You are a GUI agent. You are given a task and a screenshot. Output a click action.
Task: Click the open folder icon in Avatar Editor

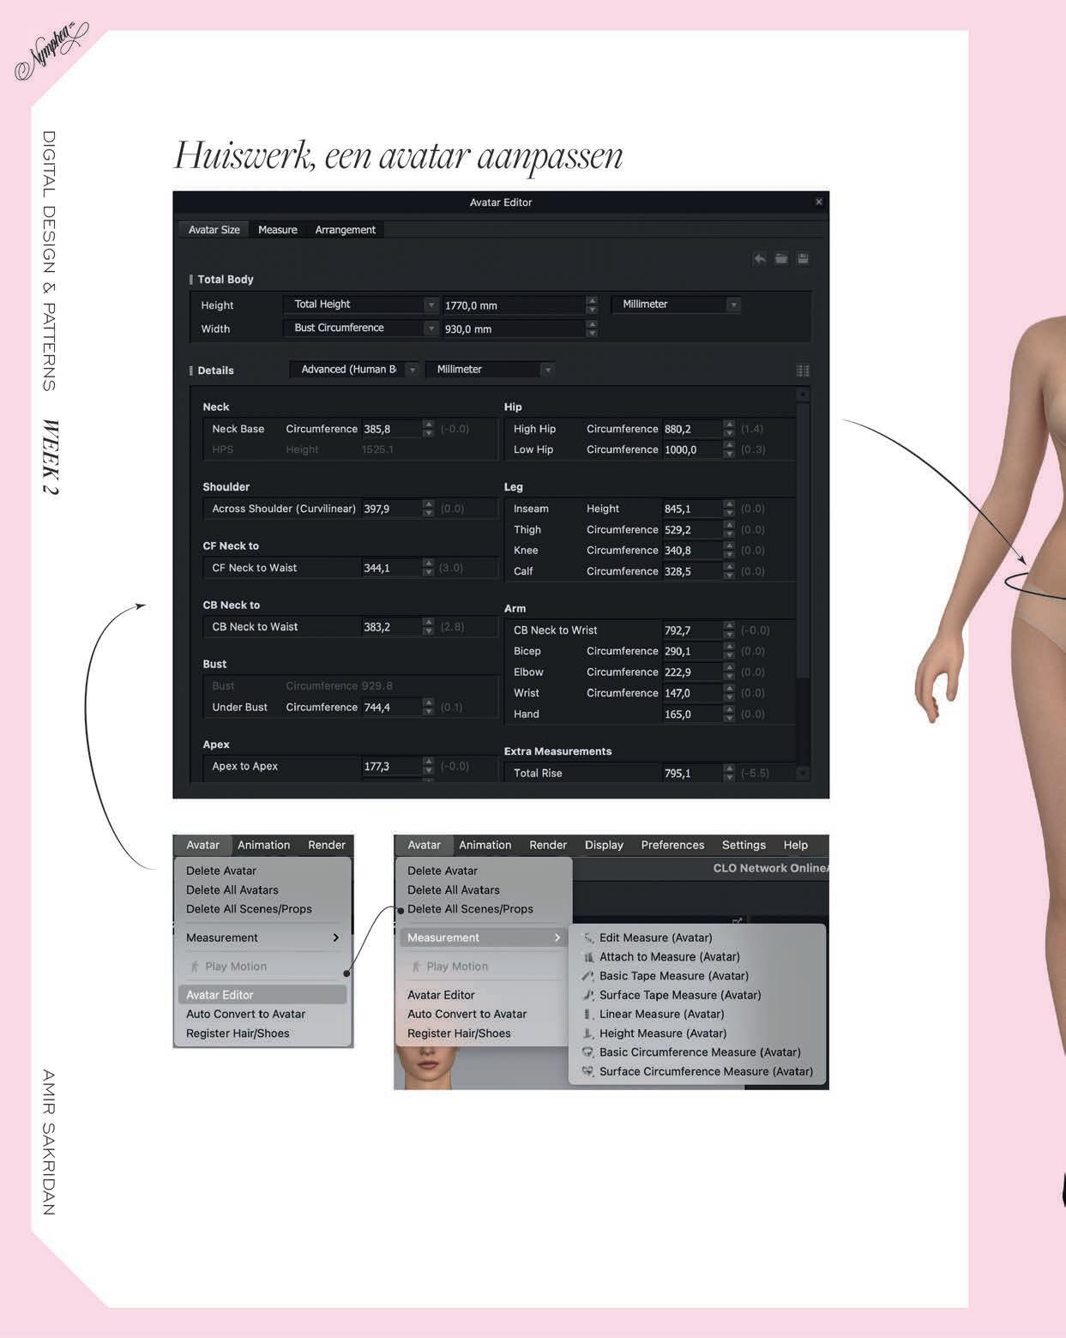point(781,258)
